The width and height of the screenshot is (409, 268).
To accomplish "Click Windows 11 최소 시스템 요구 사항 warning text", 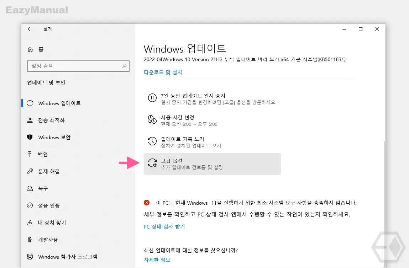I will [x=256, y=203].
